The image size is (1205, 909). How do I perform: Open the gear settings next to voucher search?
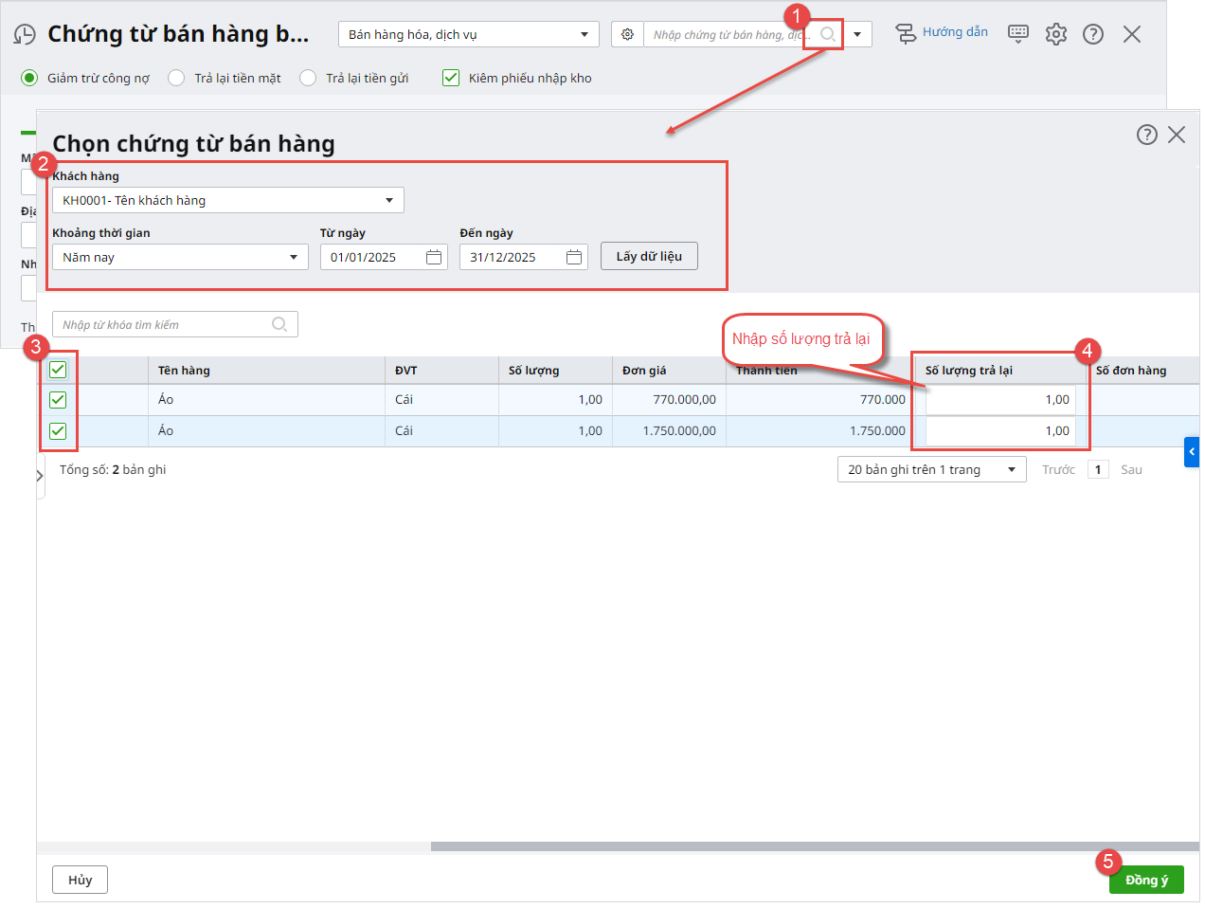[x=627, y=35]
